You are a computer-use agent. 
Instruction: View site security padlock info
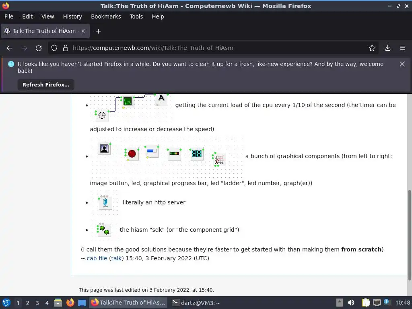(66, 48)
